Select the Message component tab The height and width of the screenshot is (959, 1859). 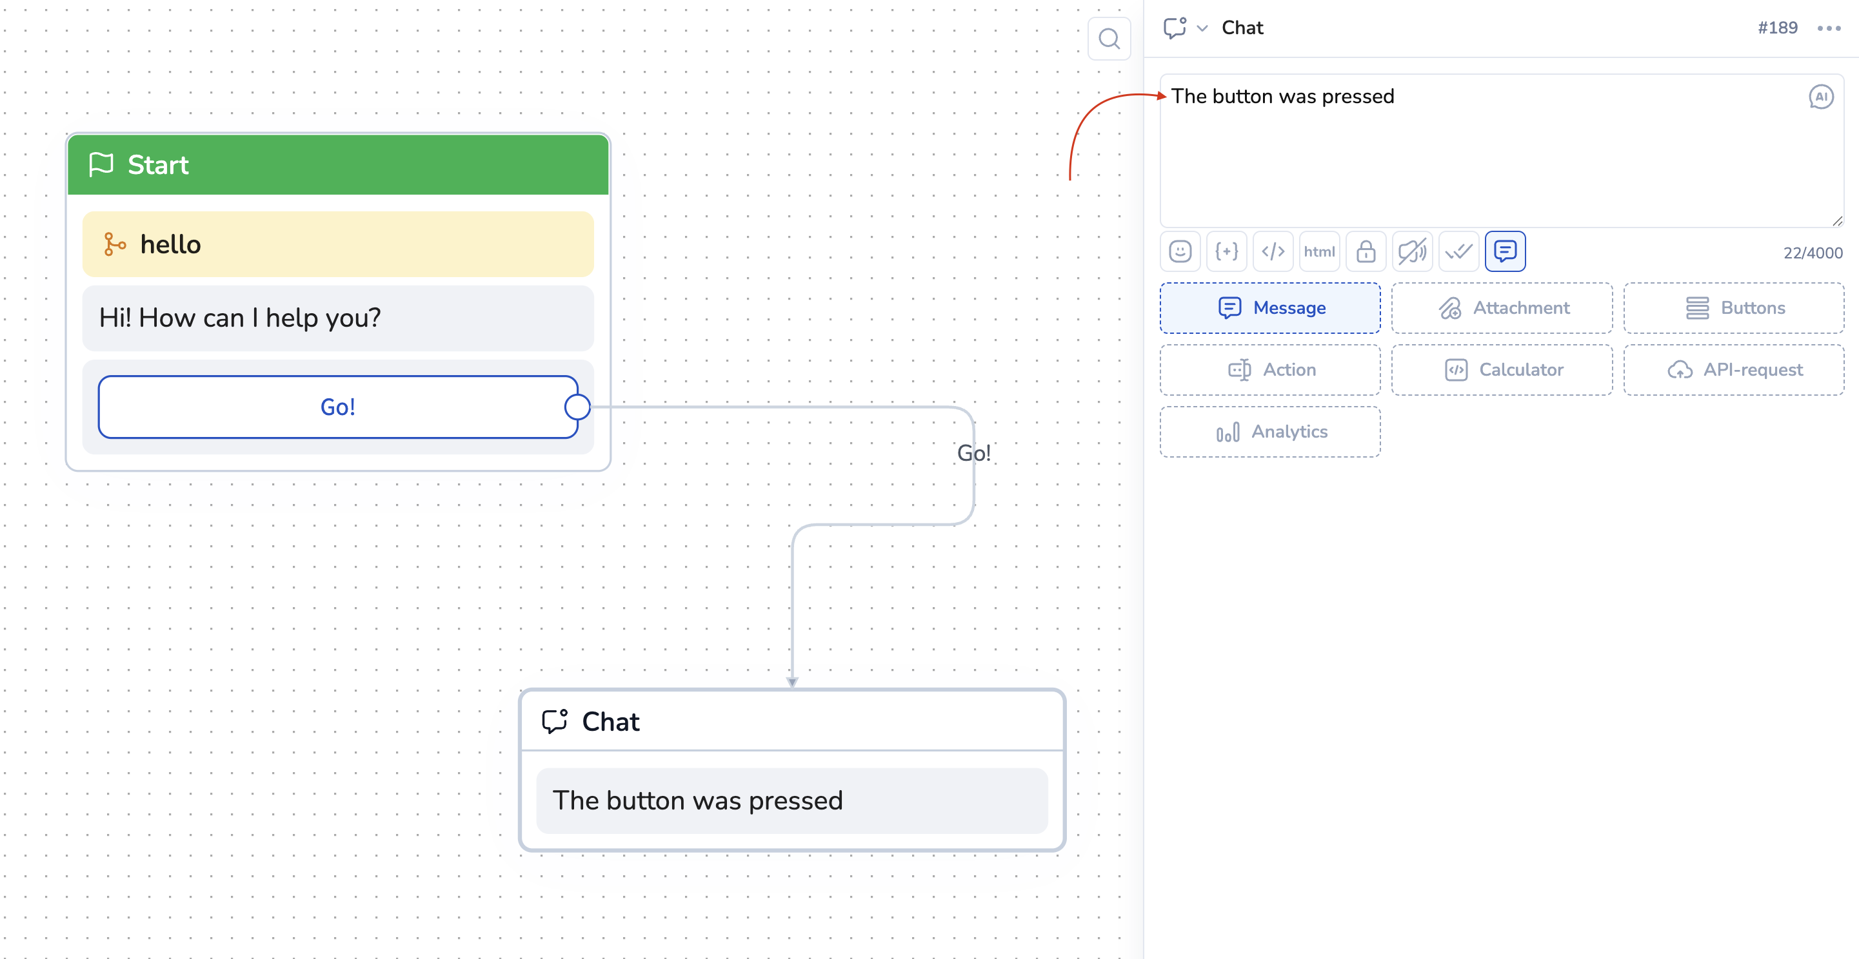[1269, 308]
